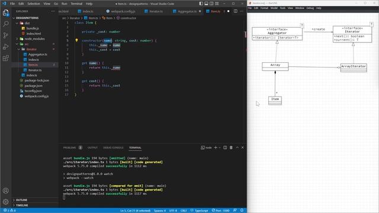This screenshot has height=213, width=379.
Task: Maximize the terminal panel with chevron up
Action: tap(237, 147)
